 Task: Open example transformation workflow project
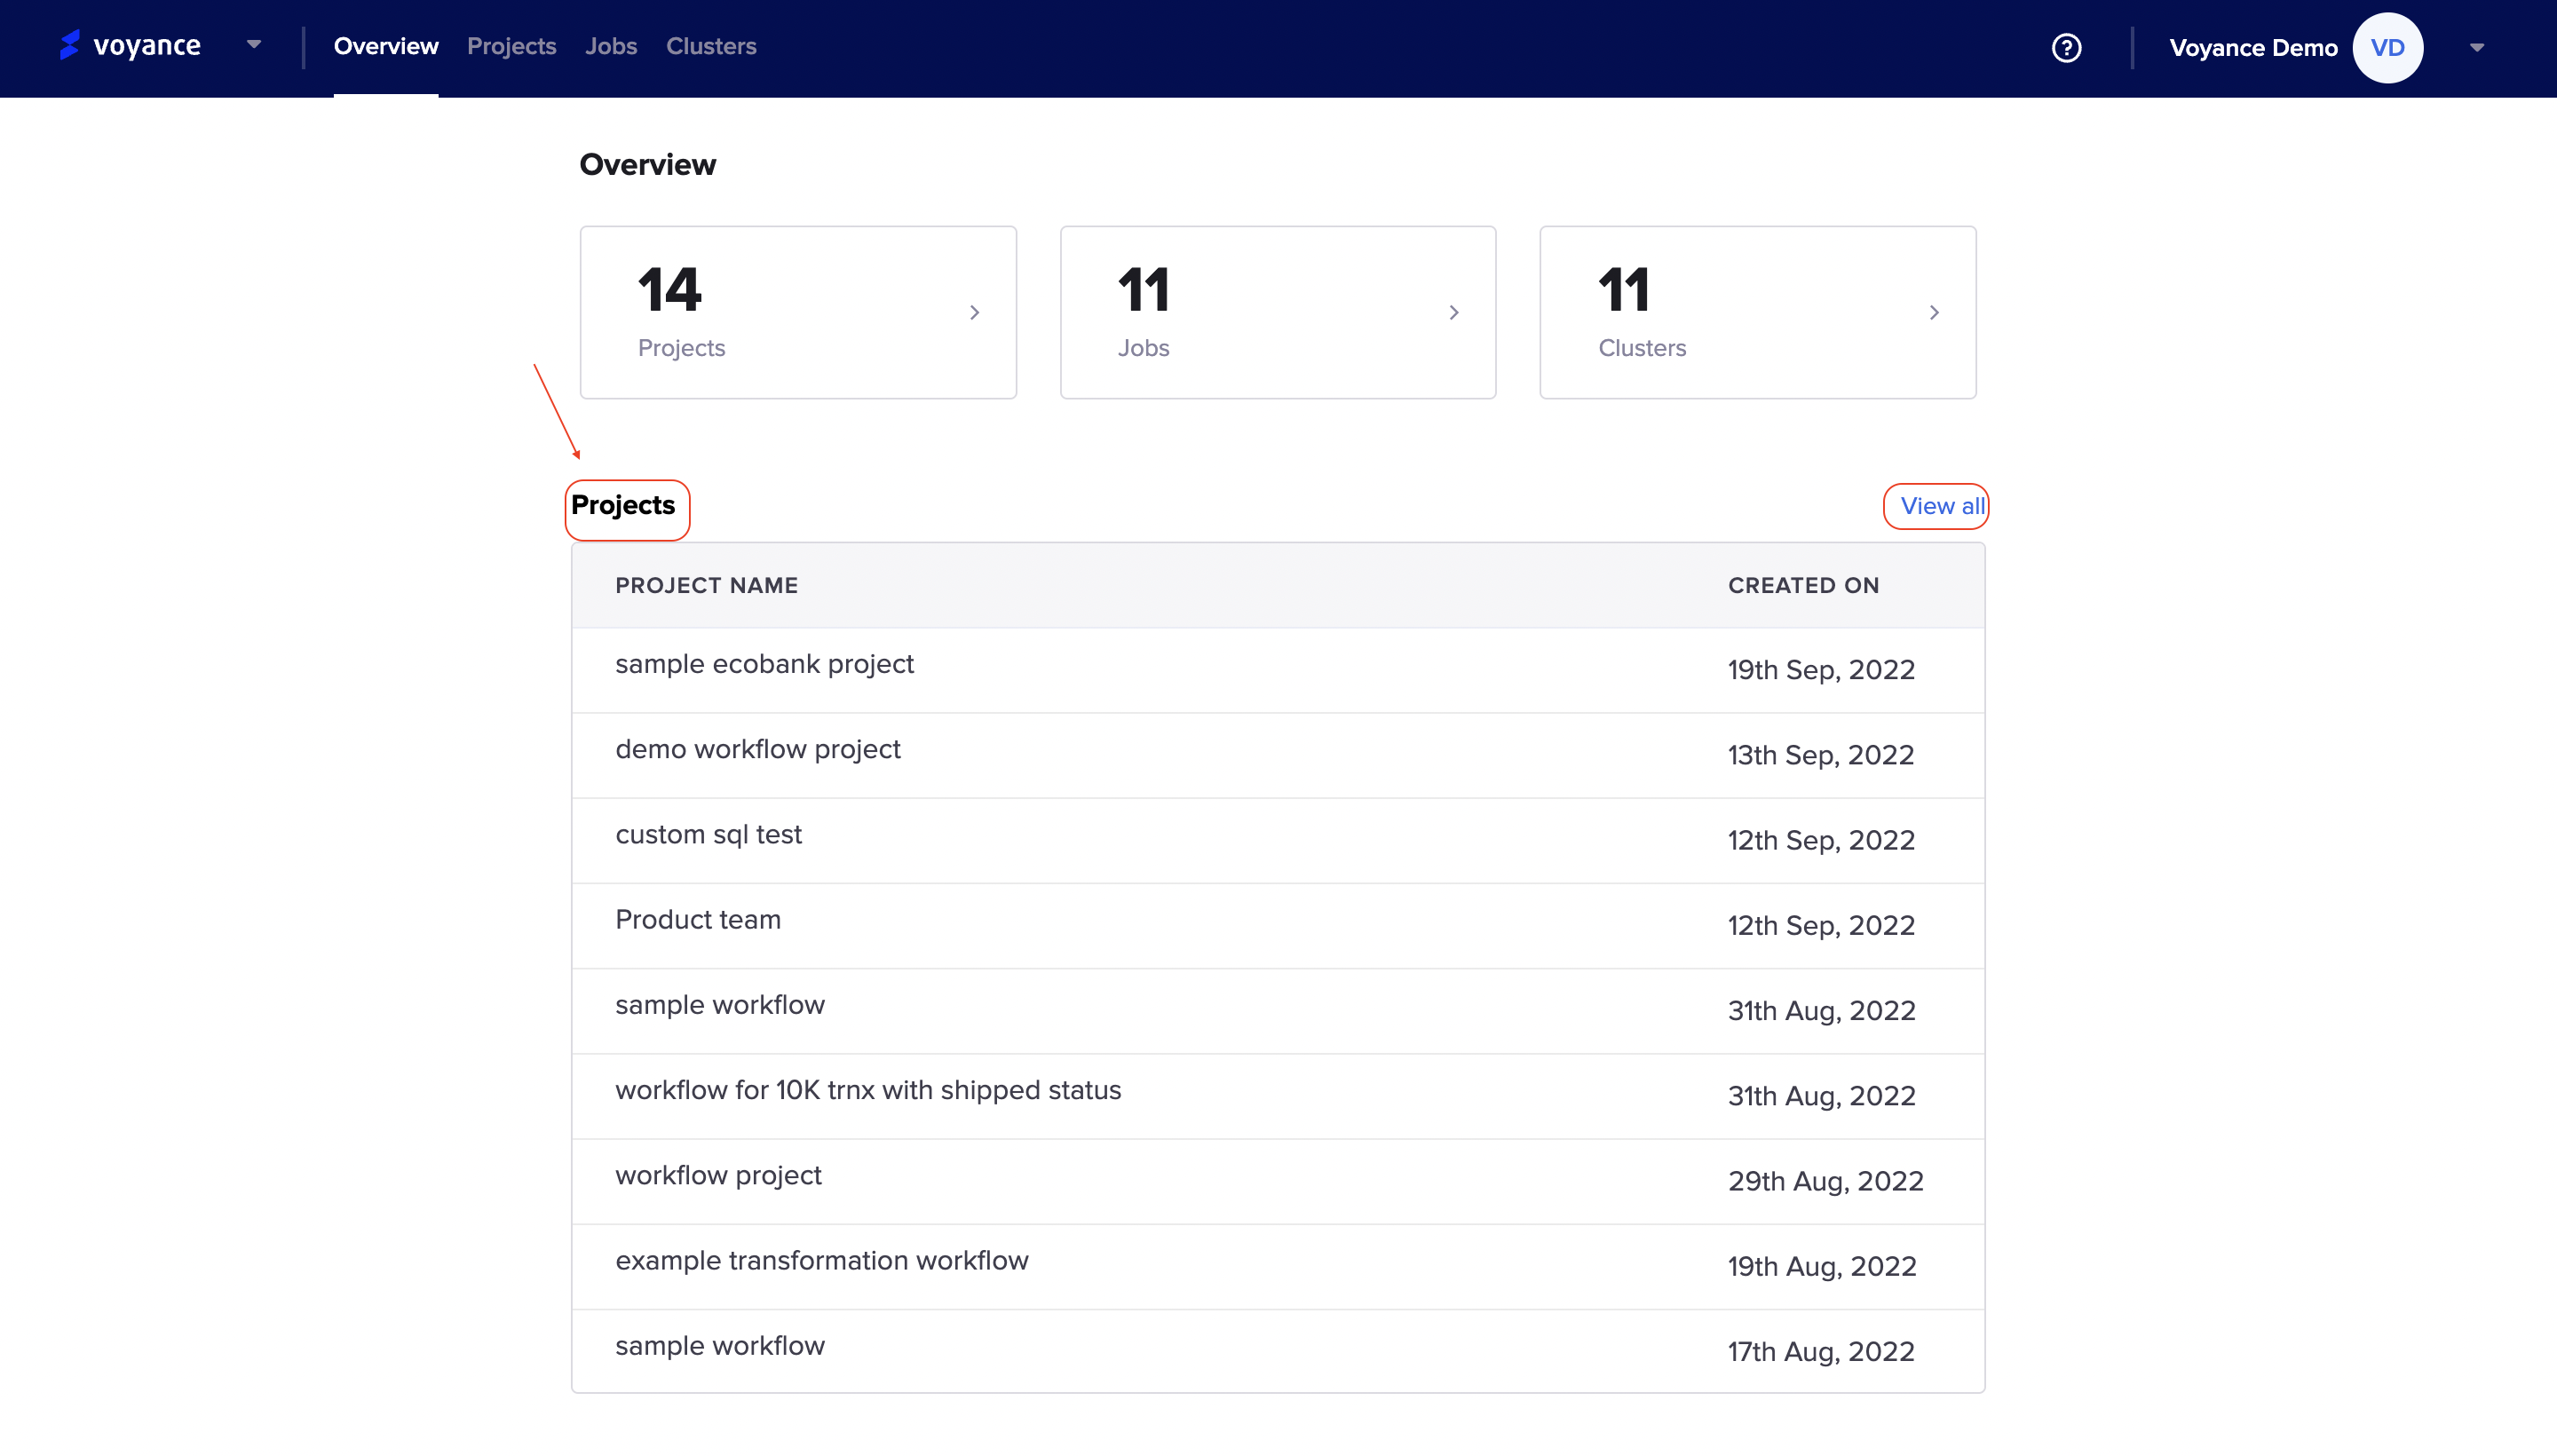(821, 1260)
